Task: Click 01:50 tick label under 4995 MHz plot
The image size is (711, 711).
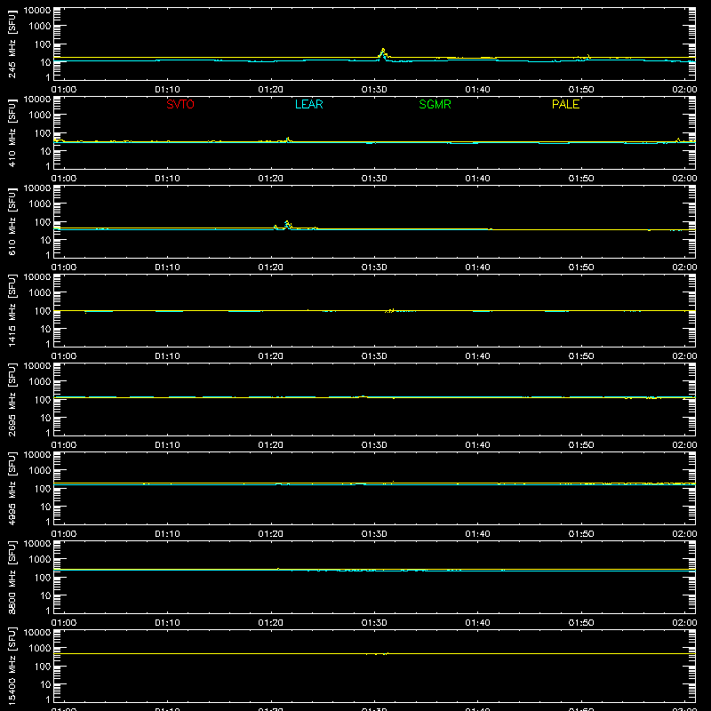Action: [581, 534]
